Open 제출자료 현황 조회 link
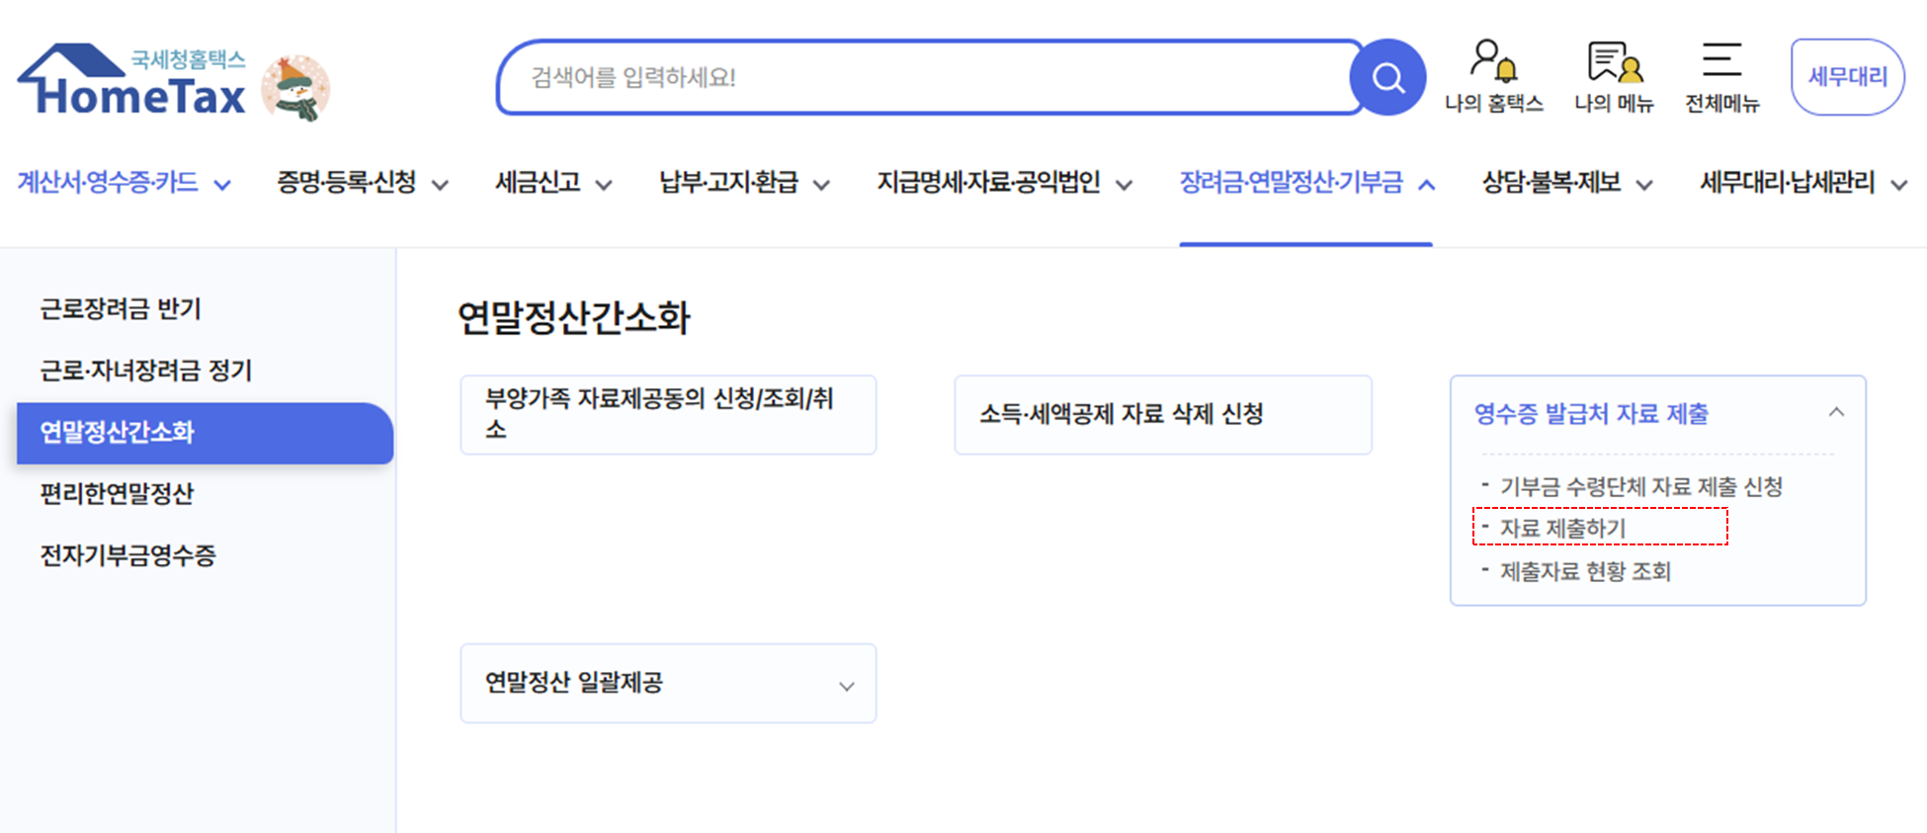 coord(1585,571)
